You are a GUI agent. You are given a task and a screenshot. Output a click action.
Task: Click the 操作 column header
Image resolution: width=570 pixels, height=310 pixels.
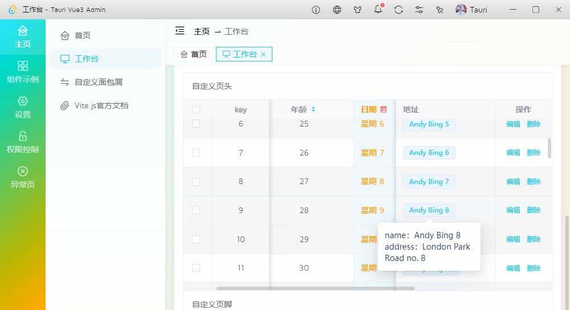click(x=523, y=109)
